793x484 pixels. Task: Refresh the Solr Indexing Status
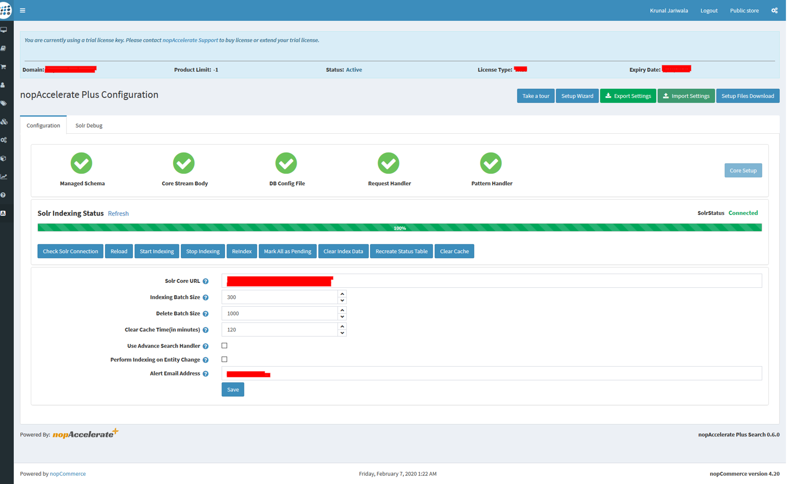(x=118, y=214)
